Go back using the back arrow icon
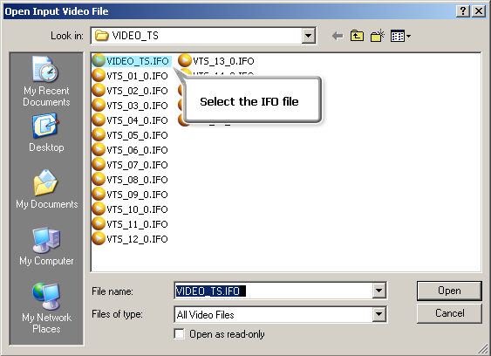Screen dimensions: 491x356 coord(338,36)
